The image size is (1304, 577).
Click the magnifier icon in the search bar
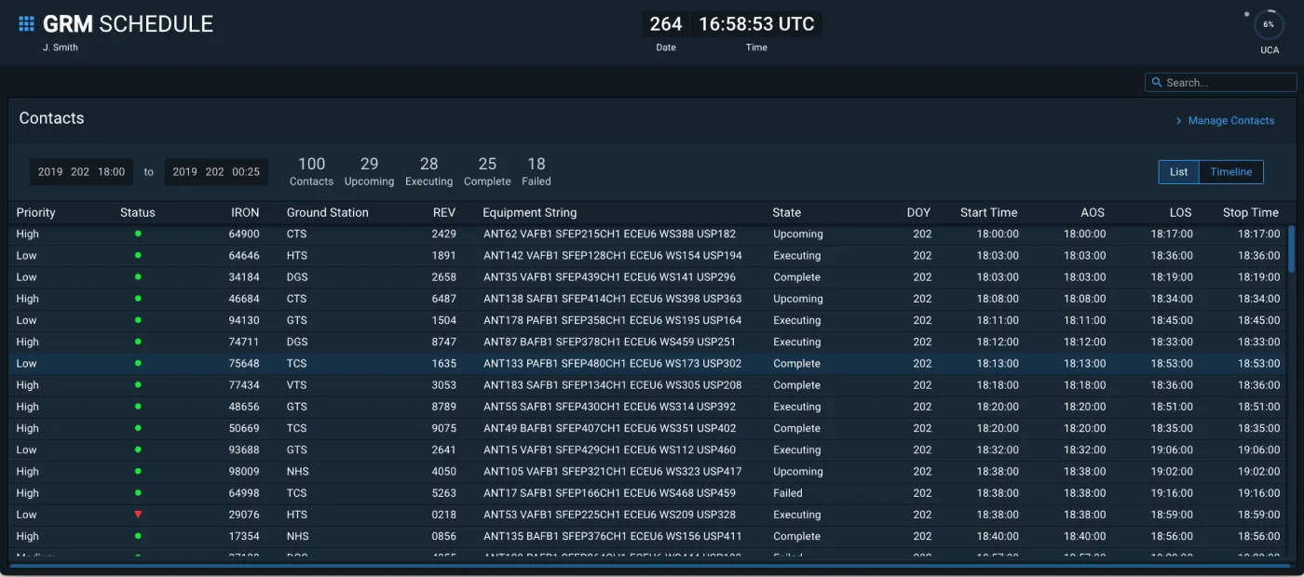tap(1159, 82)
